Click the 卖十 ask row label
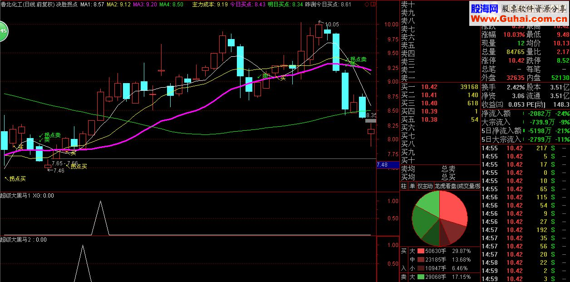Image resolution: width=570 pixels, height=282 pixels. 408,5
